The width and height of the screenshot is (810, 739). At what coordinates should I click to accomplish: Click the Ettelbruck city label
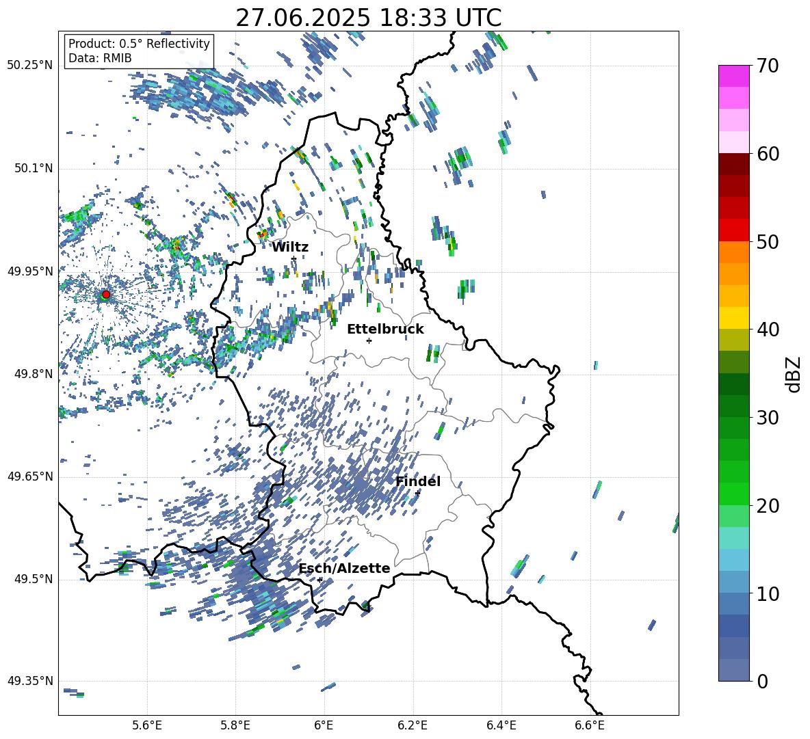pyautogui.click(x=385, y=330)
